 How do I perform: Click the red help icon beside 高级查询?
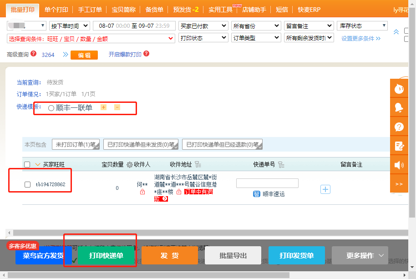(x=33, y=54)
